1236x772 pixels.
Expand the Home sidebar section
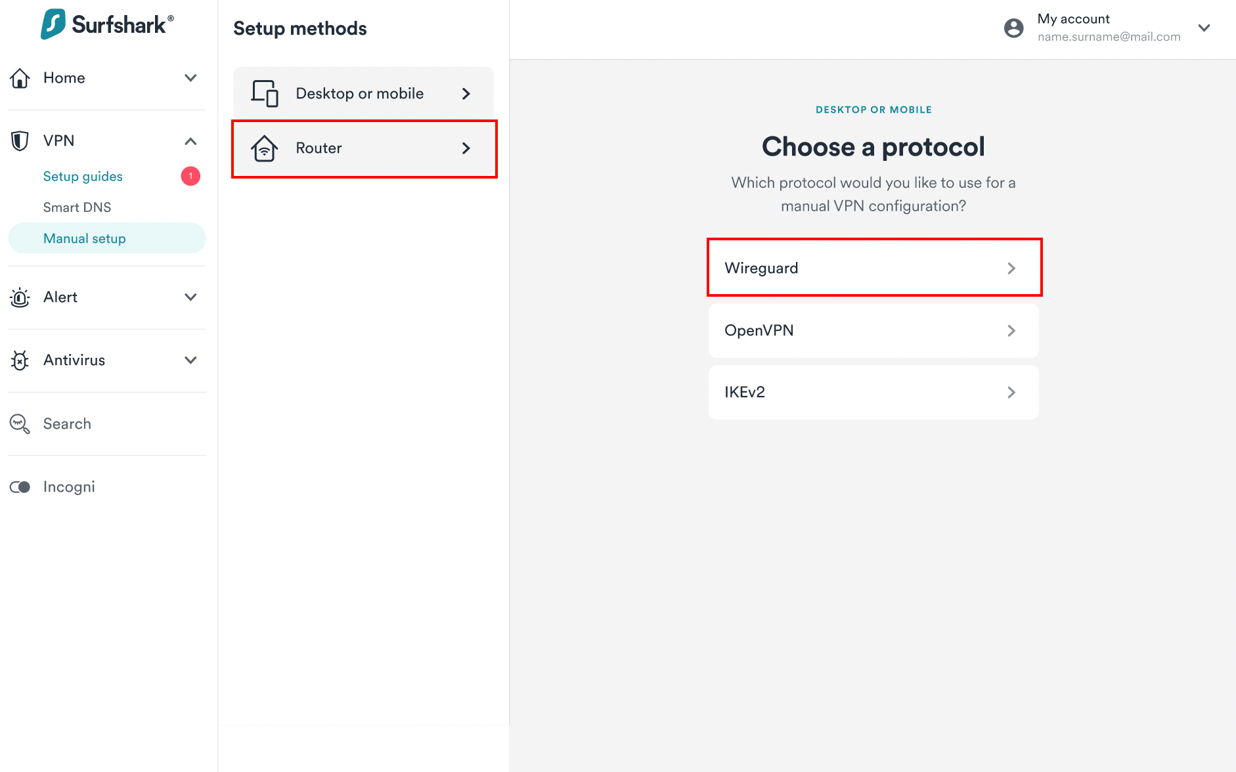coord(190,77)
